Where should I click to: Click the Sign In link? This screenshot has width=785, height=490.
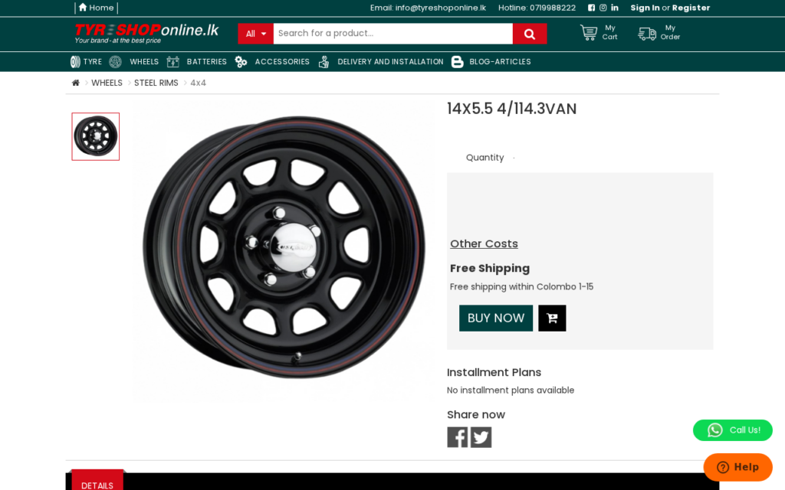[x=645, y=8]
